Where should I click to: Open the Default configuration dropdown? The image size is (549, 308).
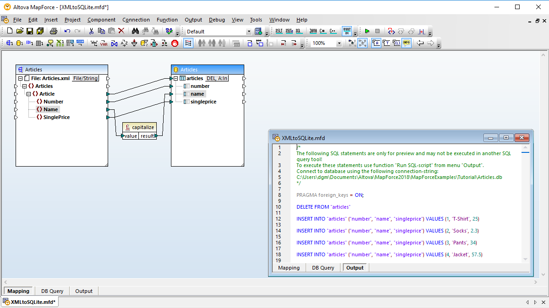pyautogui.click(x=248, y=32)
